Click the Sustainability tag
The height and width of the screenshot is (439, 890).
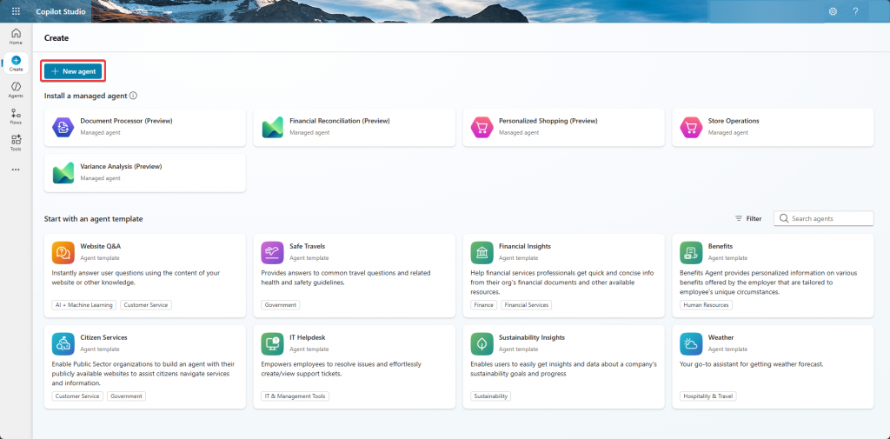click(x=490, y=396)
